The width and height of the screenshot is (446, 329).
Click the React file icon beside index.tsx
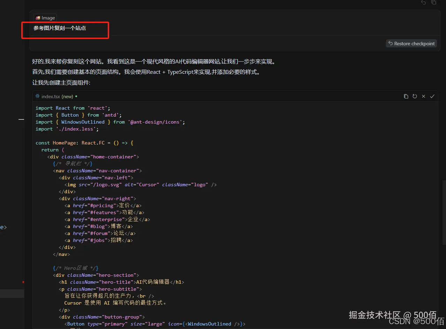38,96
